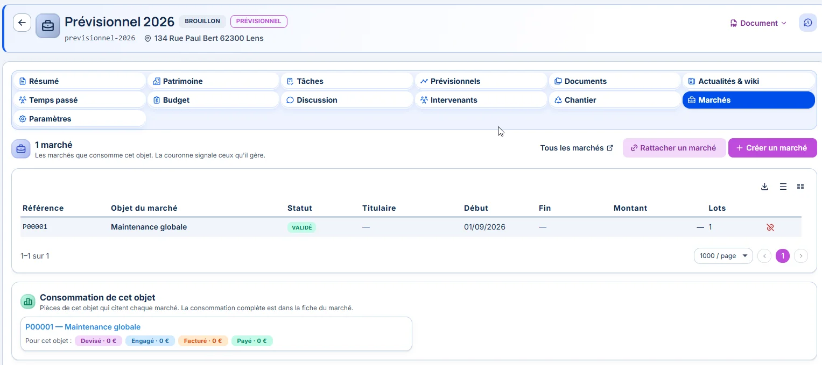Open the Tous les marchés link
This screenshot has height=365, width=822.
[x=577, y=148]
